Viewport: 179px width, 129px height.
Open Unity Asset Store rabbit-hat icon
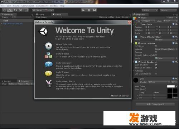coord(49,83)
